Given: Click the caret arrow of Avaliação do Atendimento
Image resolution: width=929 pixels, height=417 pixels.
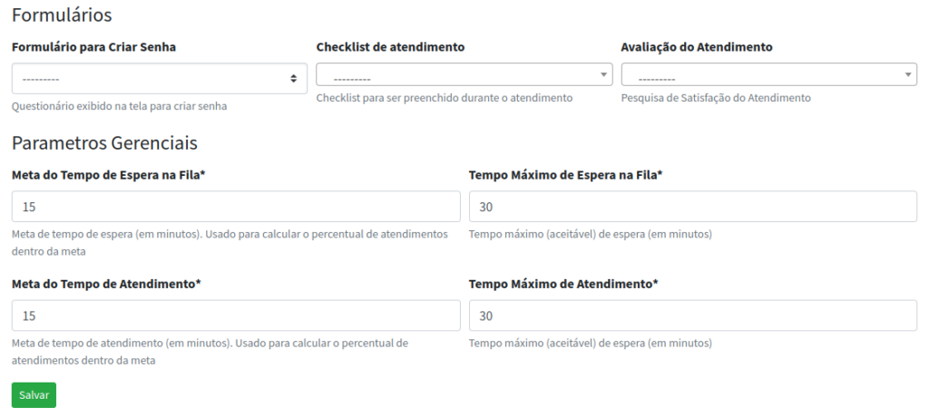Looking at the screenshot, I should click(908, 74).
